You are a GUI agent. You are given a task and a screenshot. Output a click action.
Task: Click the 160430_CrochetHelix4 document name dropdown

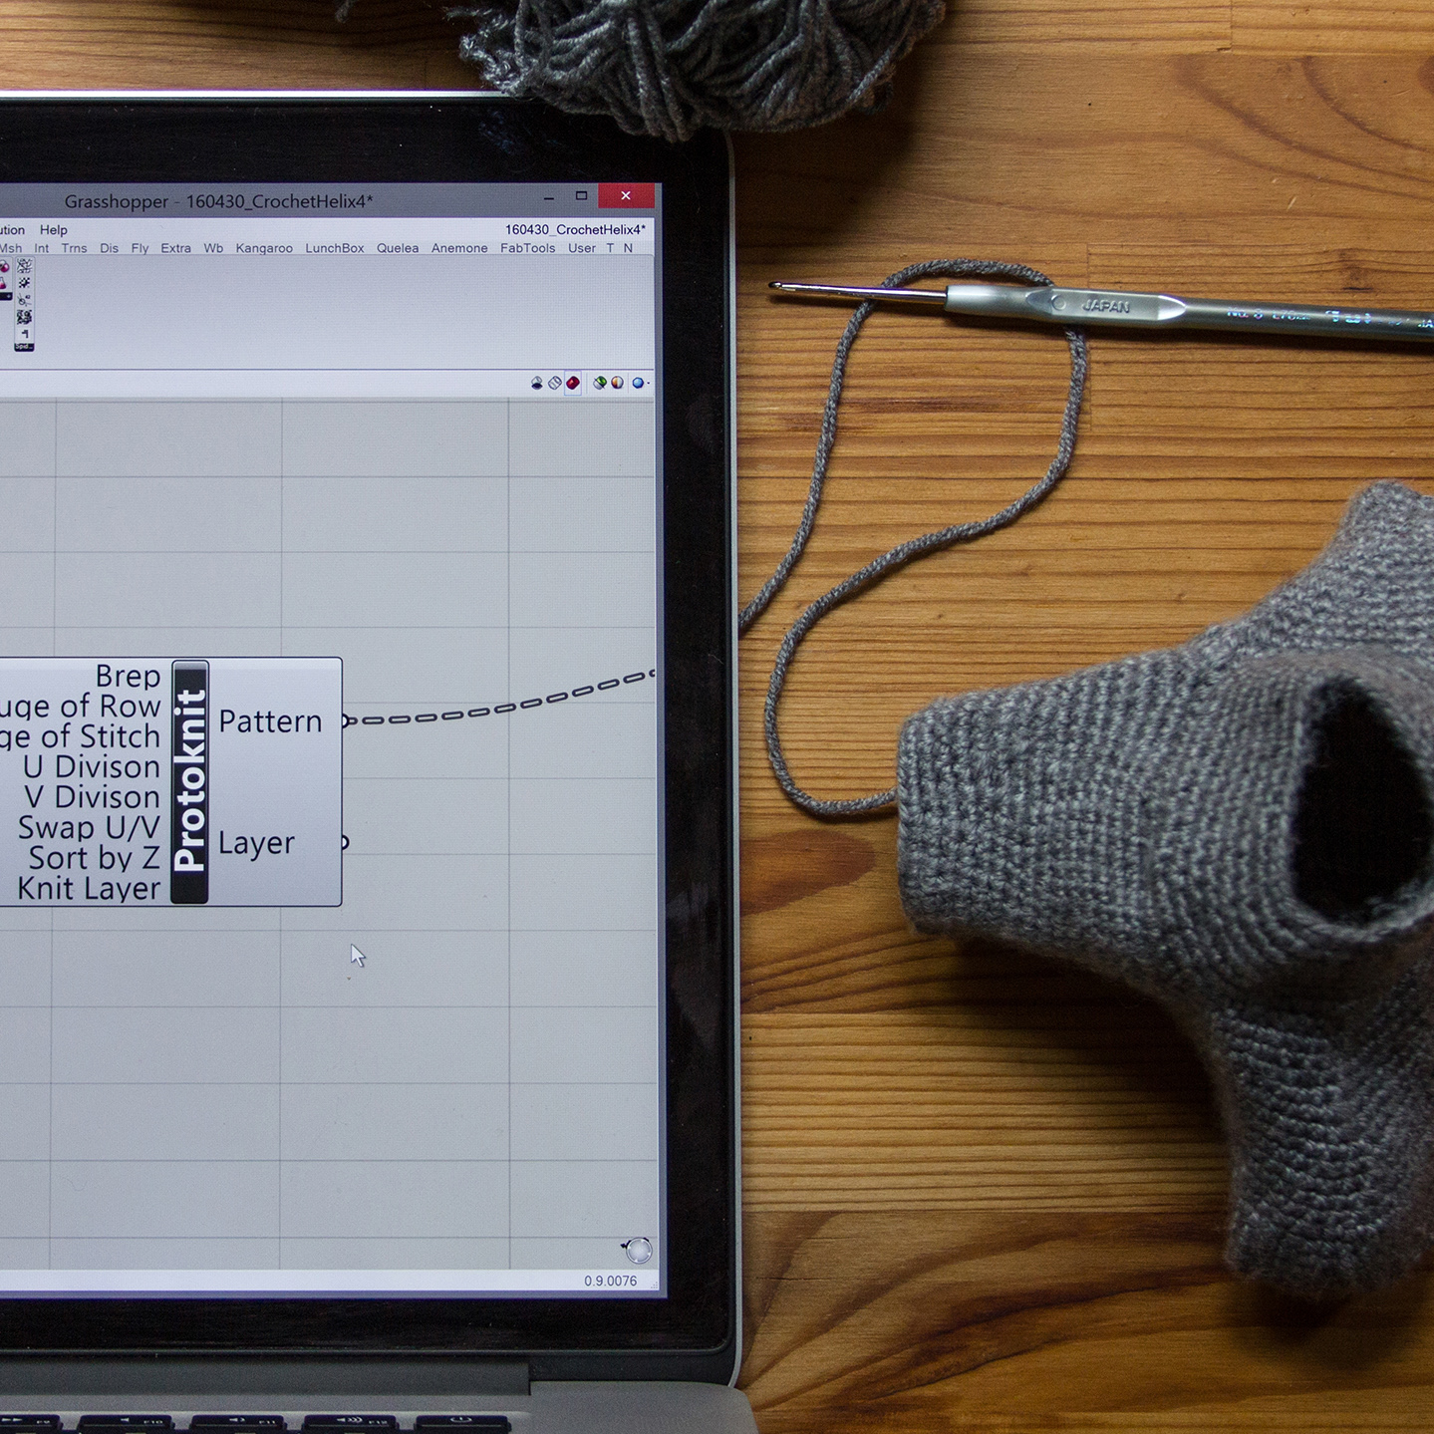[575, 229]
